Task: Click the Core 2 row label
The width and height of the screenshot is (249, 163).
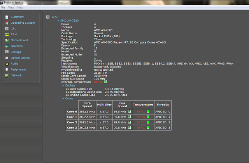Action: pos(72,123)
